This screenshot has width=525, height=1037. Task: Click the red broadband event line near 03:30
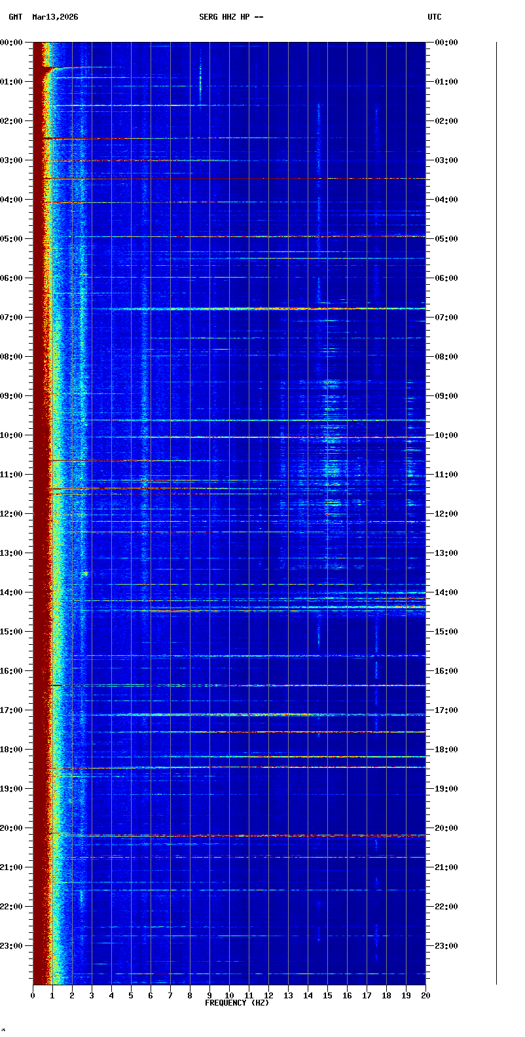tap(236, 178)
